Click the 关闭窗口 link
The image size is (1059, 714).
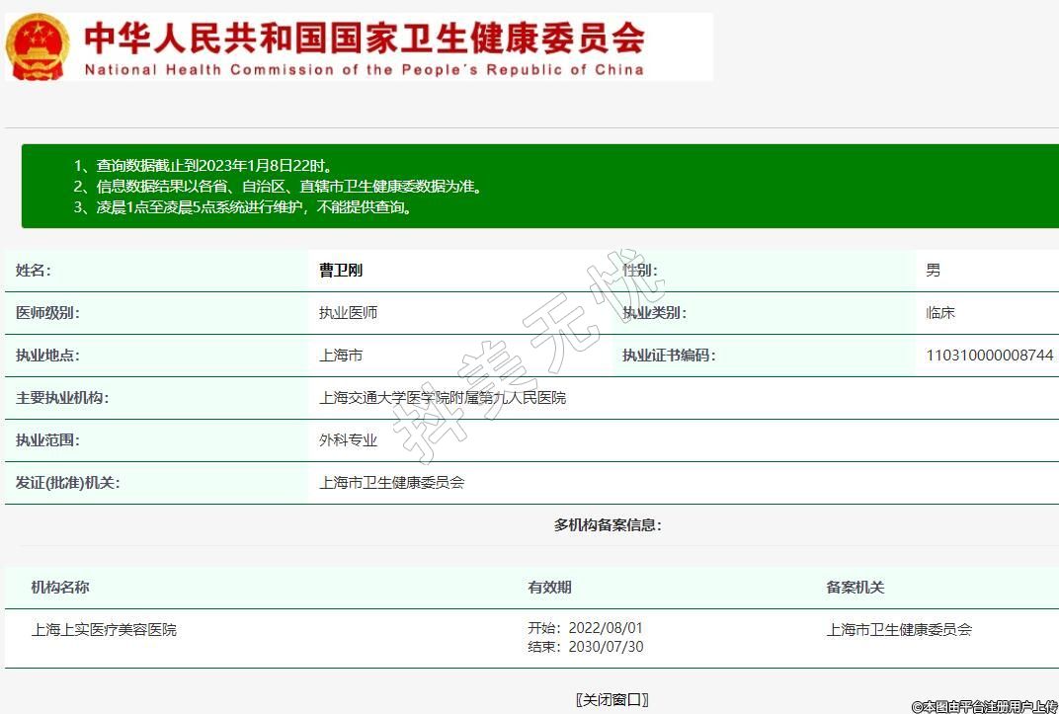pos(611,699)
